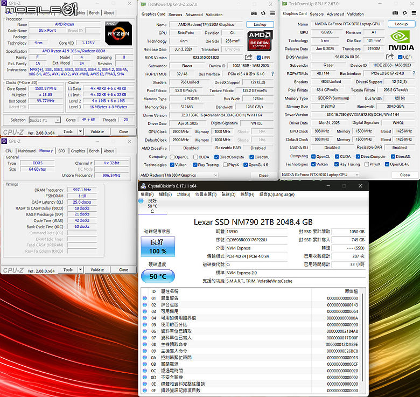Open the Mainboard tab in CPU-Z Memory window
420x397 pixels.
click(x=27, y=151)
